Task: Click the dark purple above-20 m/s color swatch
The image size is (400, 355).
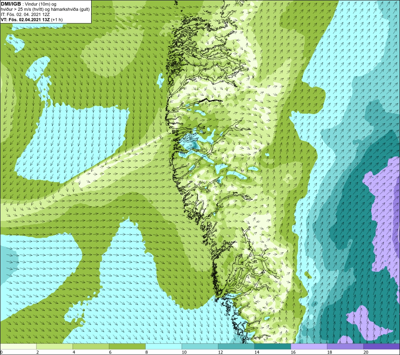Action: 382,346
